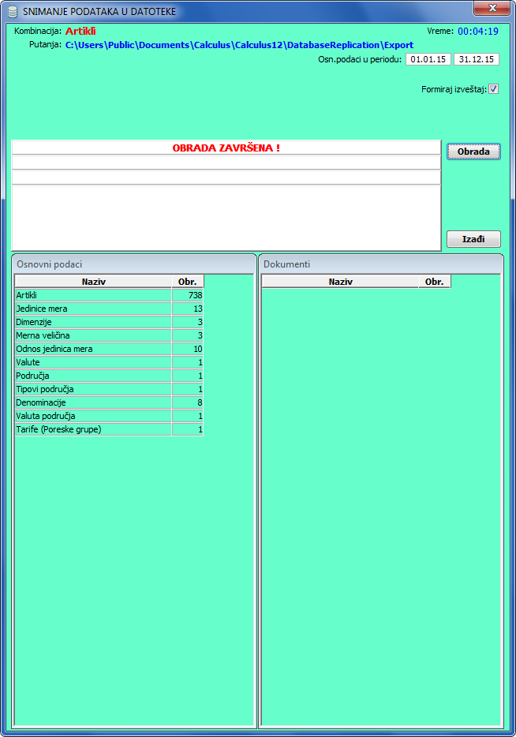Click the Izađi button
The width and height of the screenshot is (516, 737).
(473, 239)
